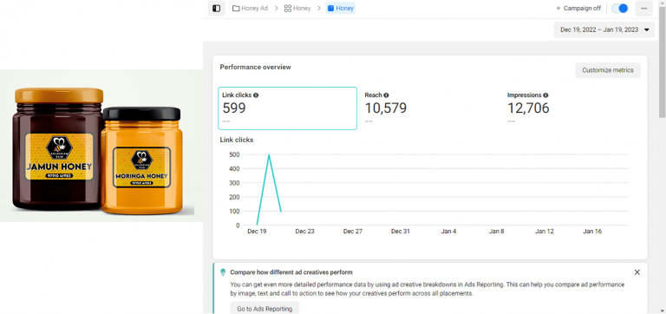Image resolution: width=666 pixels, height=314 pixels.
Task: Click the Jan 16 axis label
Action: 592,231
